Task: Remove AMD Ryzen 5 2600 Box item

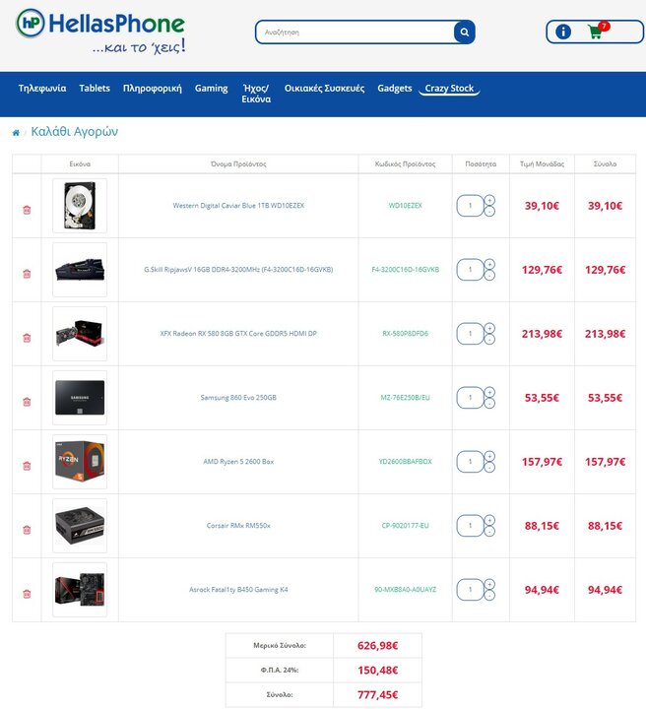Action: pos(27,466)
